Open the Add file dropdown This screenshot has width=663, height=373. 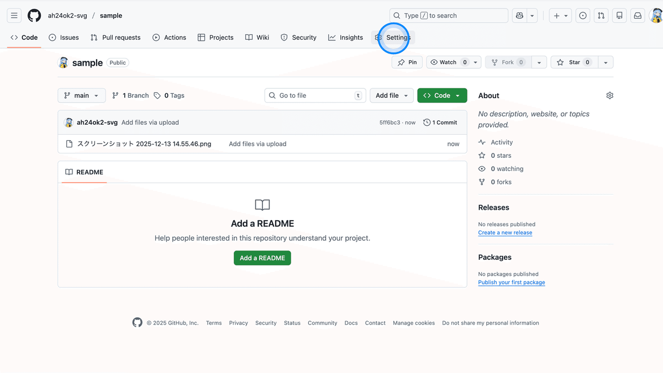point(391,95)
